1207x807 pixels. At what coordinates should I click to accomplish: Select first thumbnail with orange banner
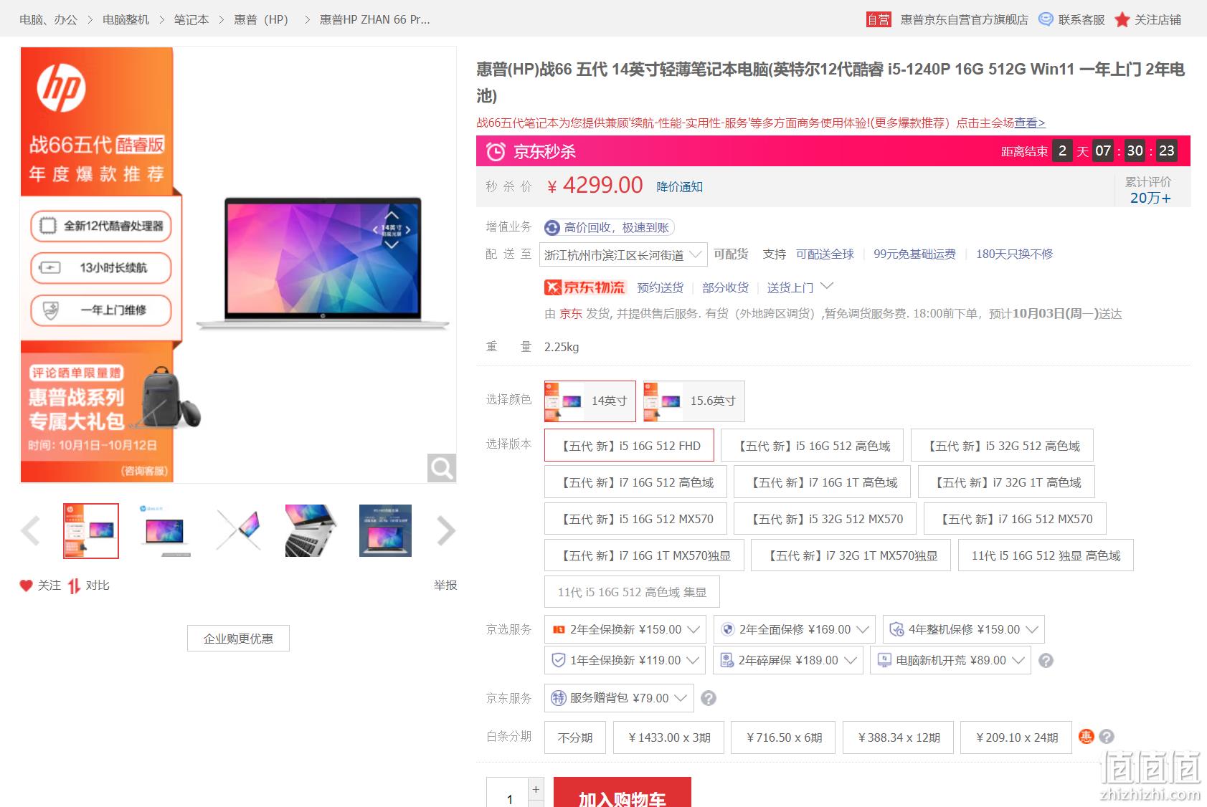click(91, 531)
